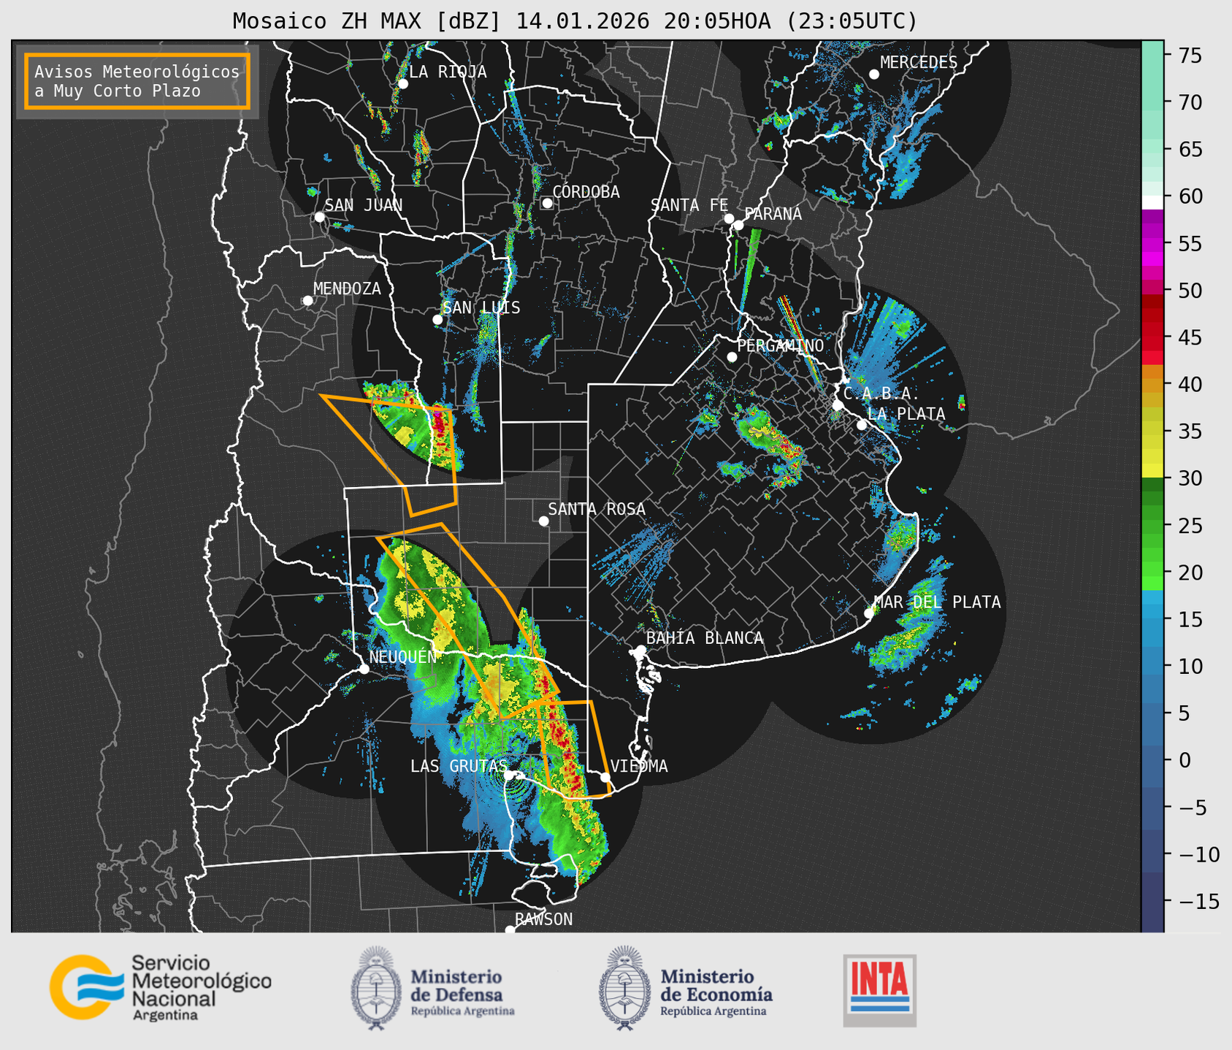
Task: Select the MERCEDES city label
Action: pyautogui.click(x=919, y=63)
